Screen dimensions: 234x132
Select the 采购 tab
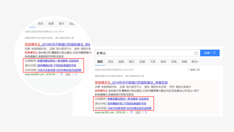(x=174, y=62)
